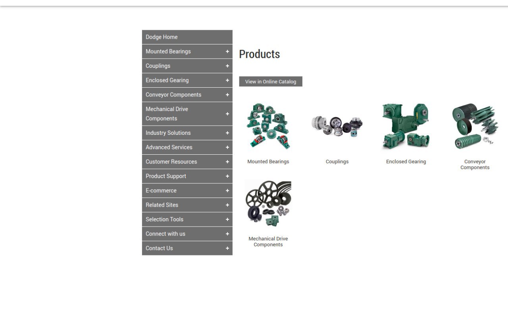The image size is (508, 309).
Task: Expand Customer Resources via its plus sign
Action: 227,162
